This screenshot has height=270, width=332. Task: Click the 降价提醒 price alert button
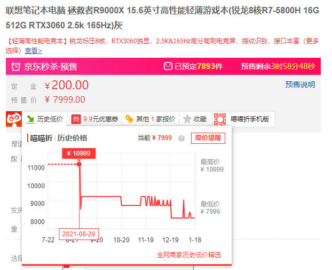[x=208, y=138]
